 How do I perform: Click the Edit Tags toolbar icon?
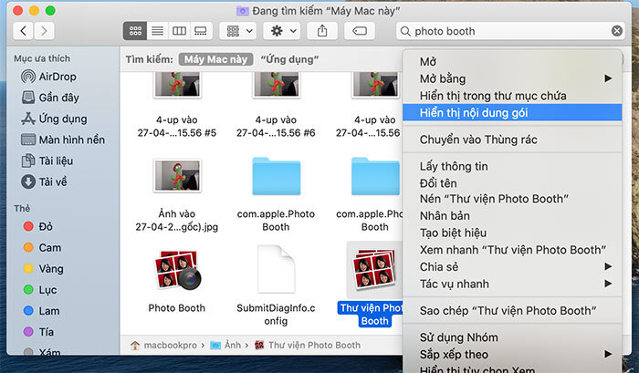[x=360, y=31]
